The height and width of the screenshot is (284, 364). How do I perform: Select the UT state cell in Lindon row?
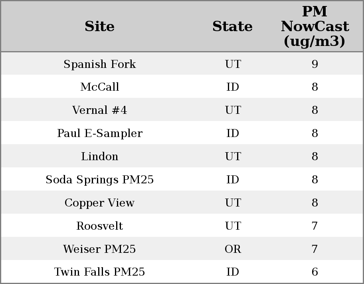tap(233, 157)
